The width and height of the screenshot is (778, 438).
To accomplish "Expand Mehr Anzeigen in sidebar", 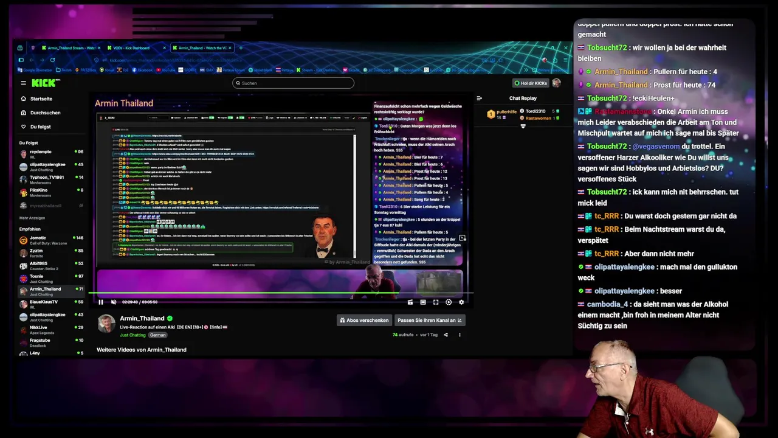I will 32,218.
